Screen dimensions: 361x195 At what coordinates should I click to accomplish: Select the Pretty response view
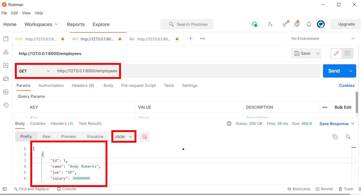[x=26, y=137]
